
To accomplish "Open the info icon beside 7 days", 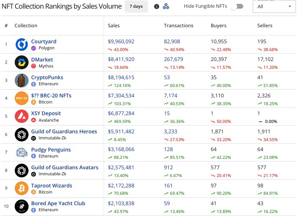I will 157,6.
